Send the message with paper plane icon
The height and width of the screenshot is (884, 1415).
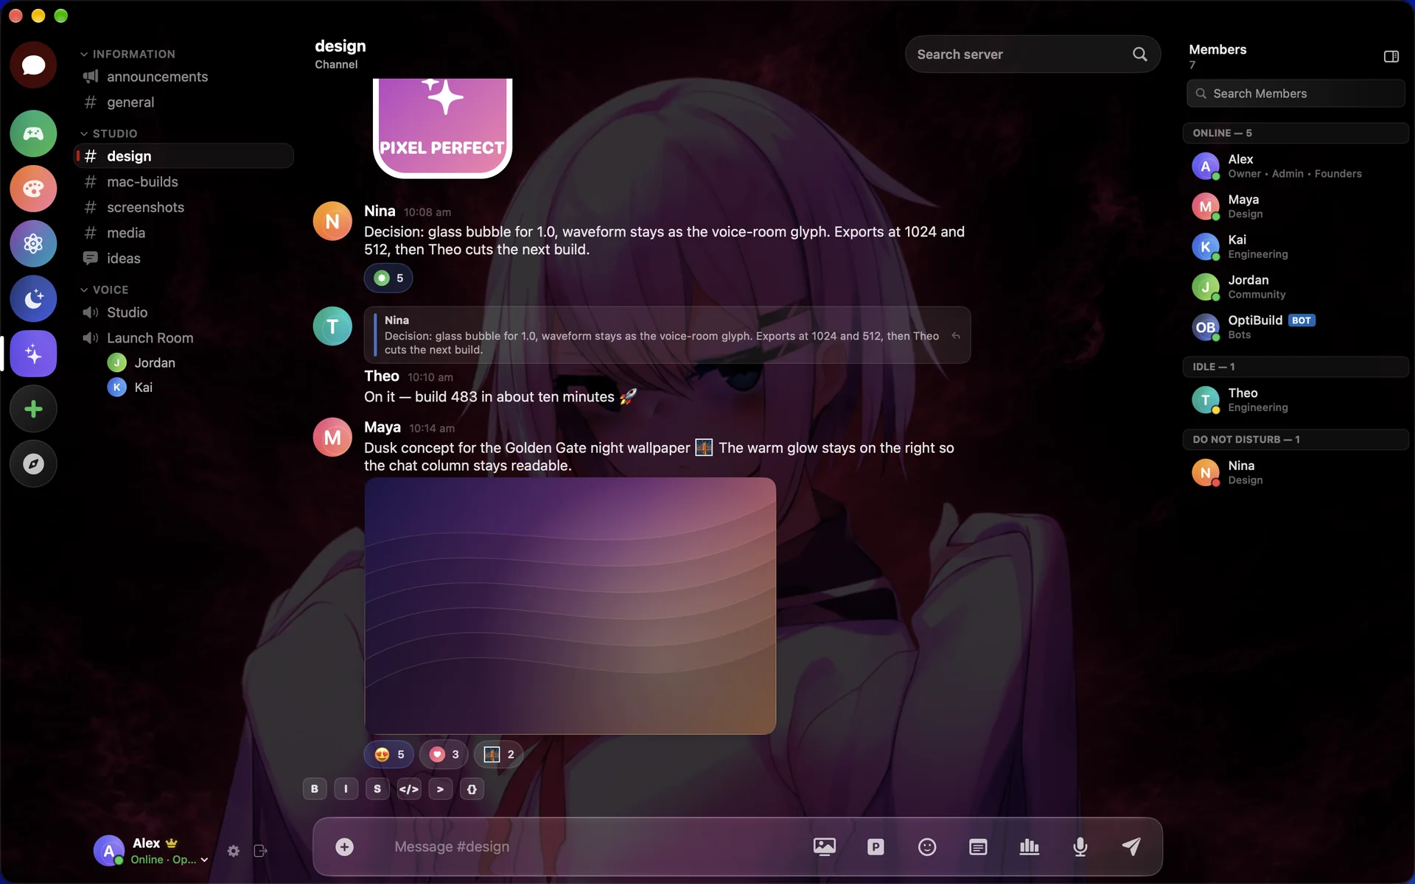click(x=1131, y=847)
